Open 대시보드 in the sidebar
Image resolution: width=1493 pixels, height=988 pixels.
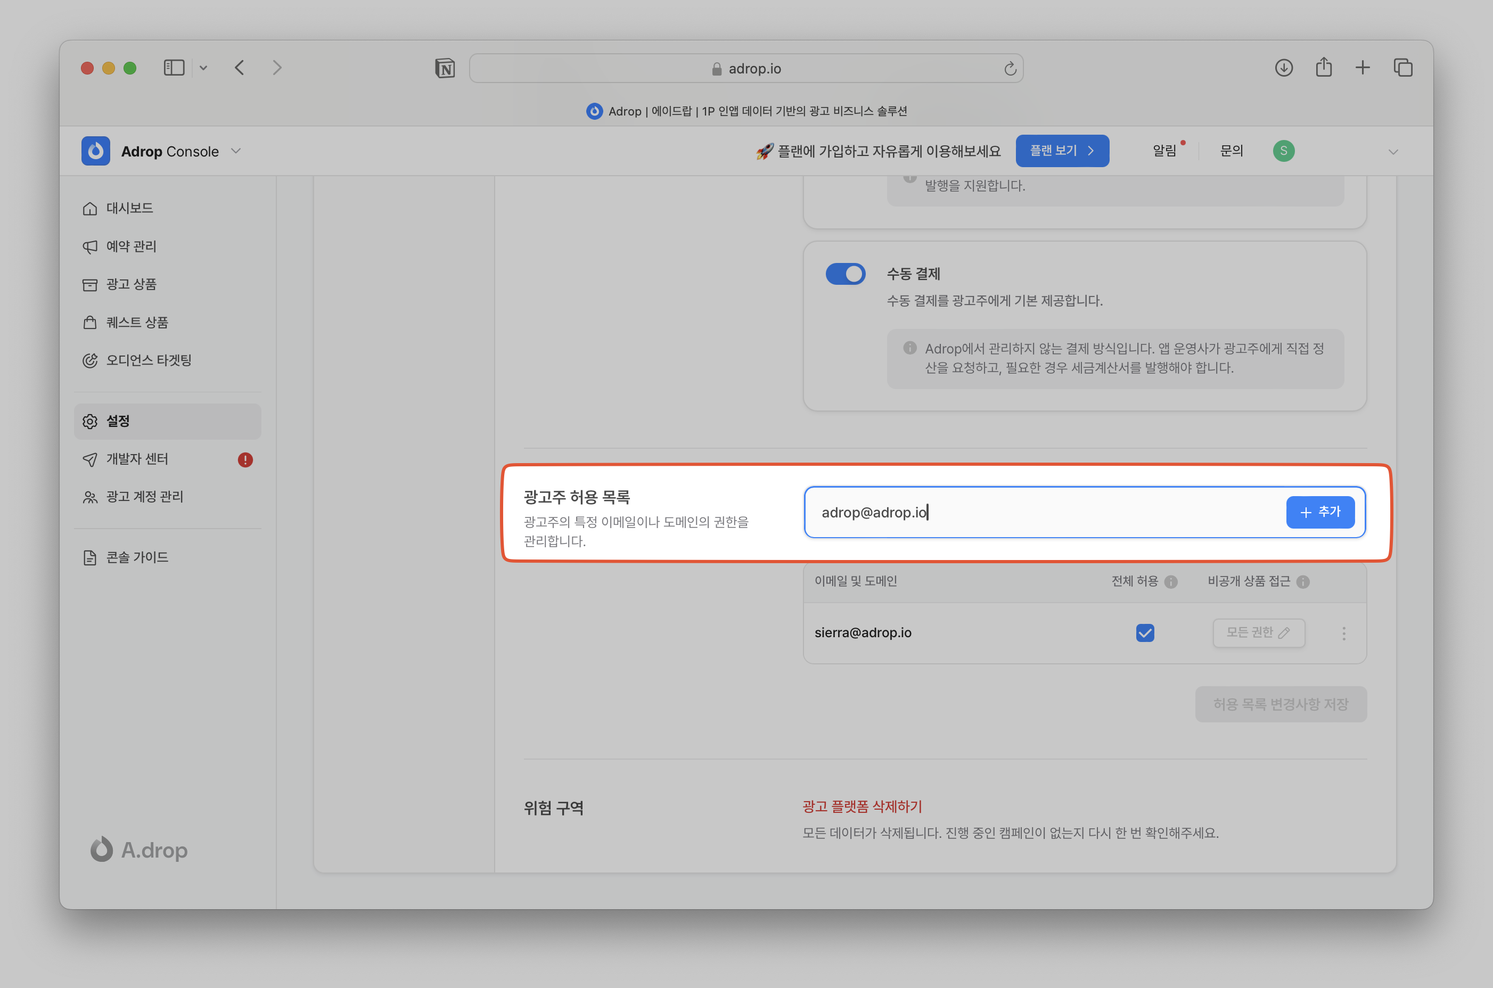[129, 209]
